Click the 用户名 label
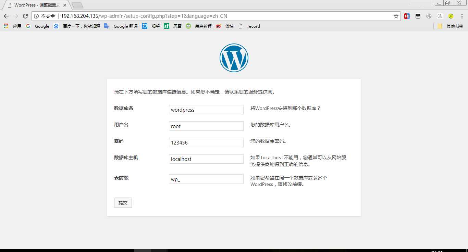Image resolution: width=468 pixels, height=252 pixels. (121, 125)
